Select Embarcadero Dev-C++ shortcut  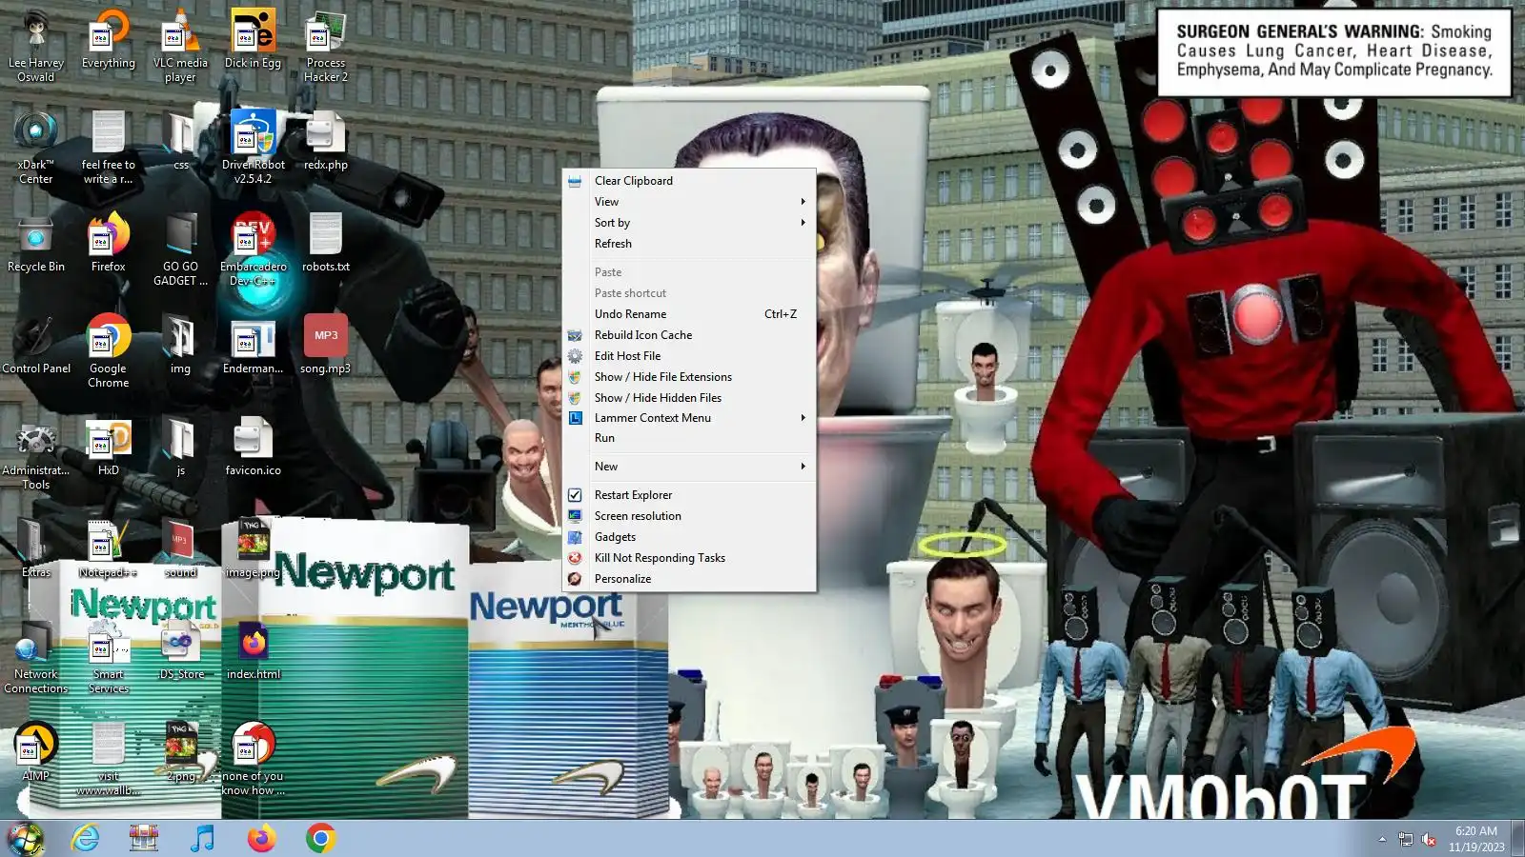click(x=253, y=248)
